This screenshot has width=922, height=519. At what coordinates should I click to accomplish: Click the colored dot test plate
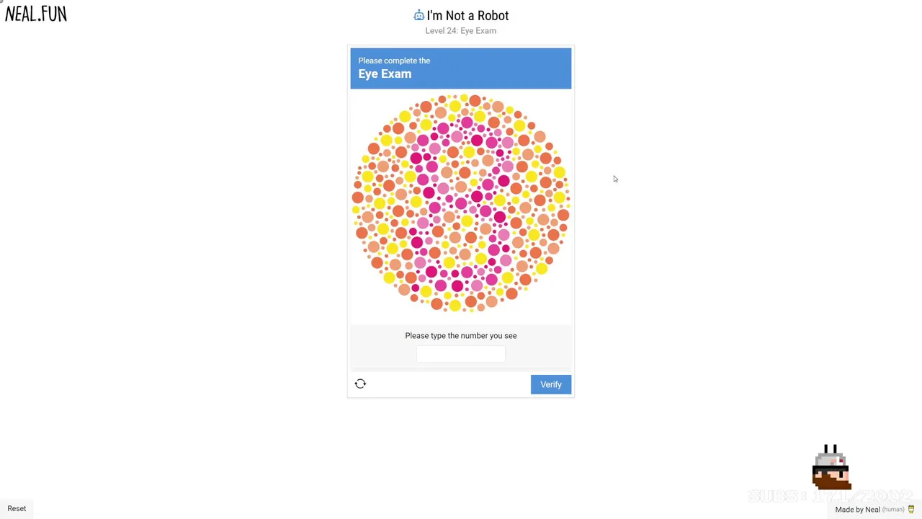(461, 203)
